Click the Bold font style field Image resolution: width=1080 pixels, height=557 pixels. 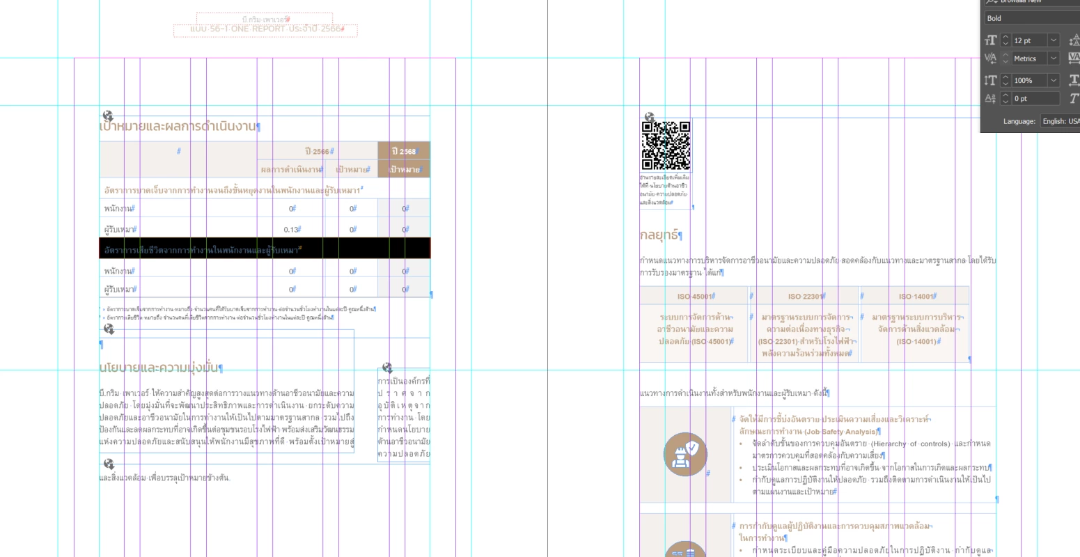[x=1032, y=18]
